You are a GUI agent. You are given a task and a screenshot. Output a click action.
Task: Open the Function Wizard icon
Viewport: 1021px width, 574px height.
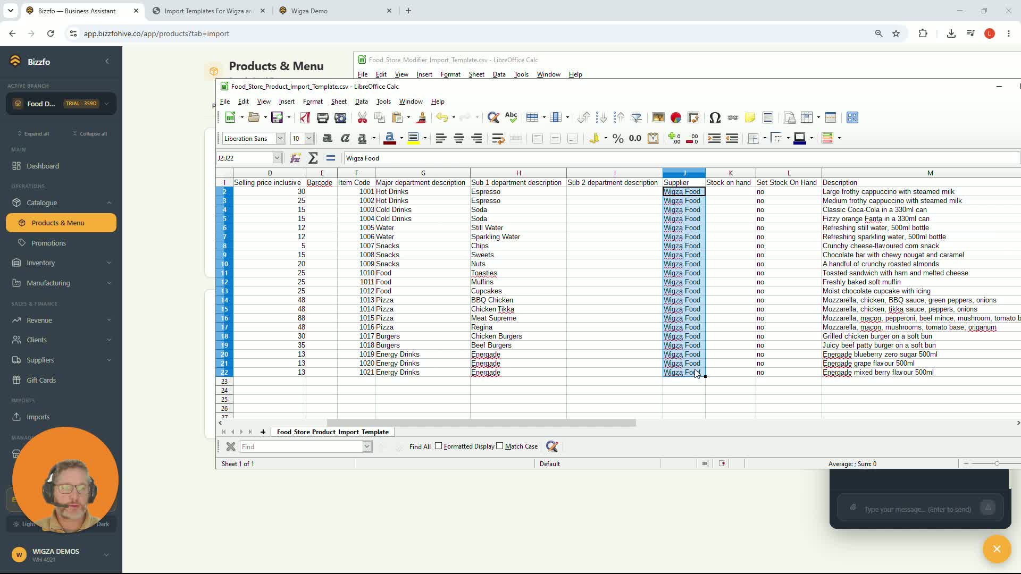pyautogui.click(x=296, y=158)
